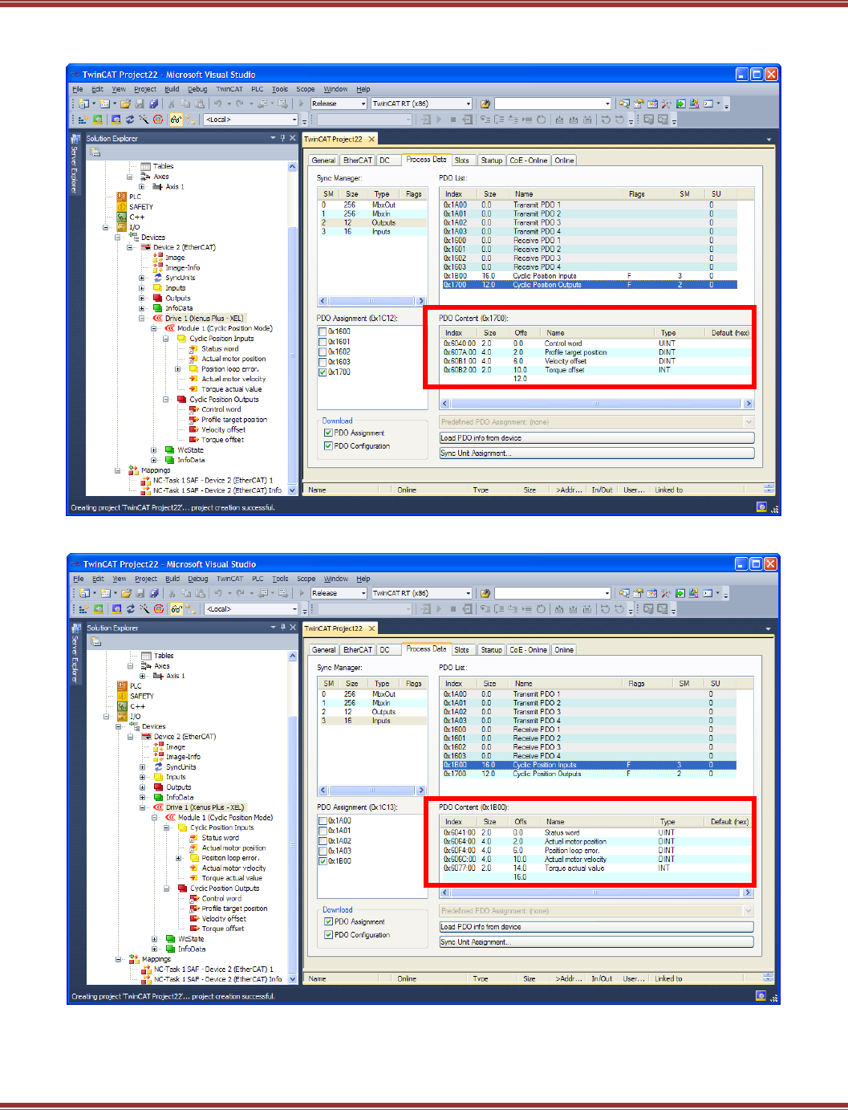Click glasses Show Online Data icon, 0x1700 PDO window

(x=176, y=120)
